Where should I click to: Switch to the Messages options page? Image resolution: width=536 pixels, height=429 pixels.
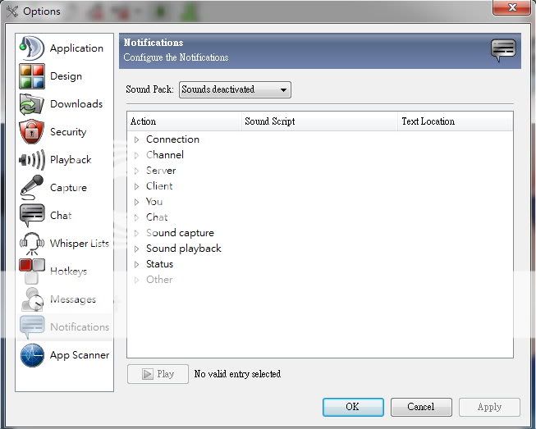point(72,299)
